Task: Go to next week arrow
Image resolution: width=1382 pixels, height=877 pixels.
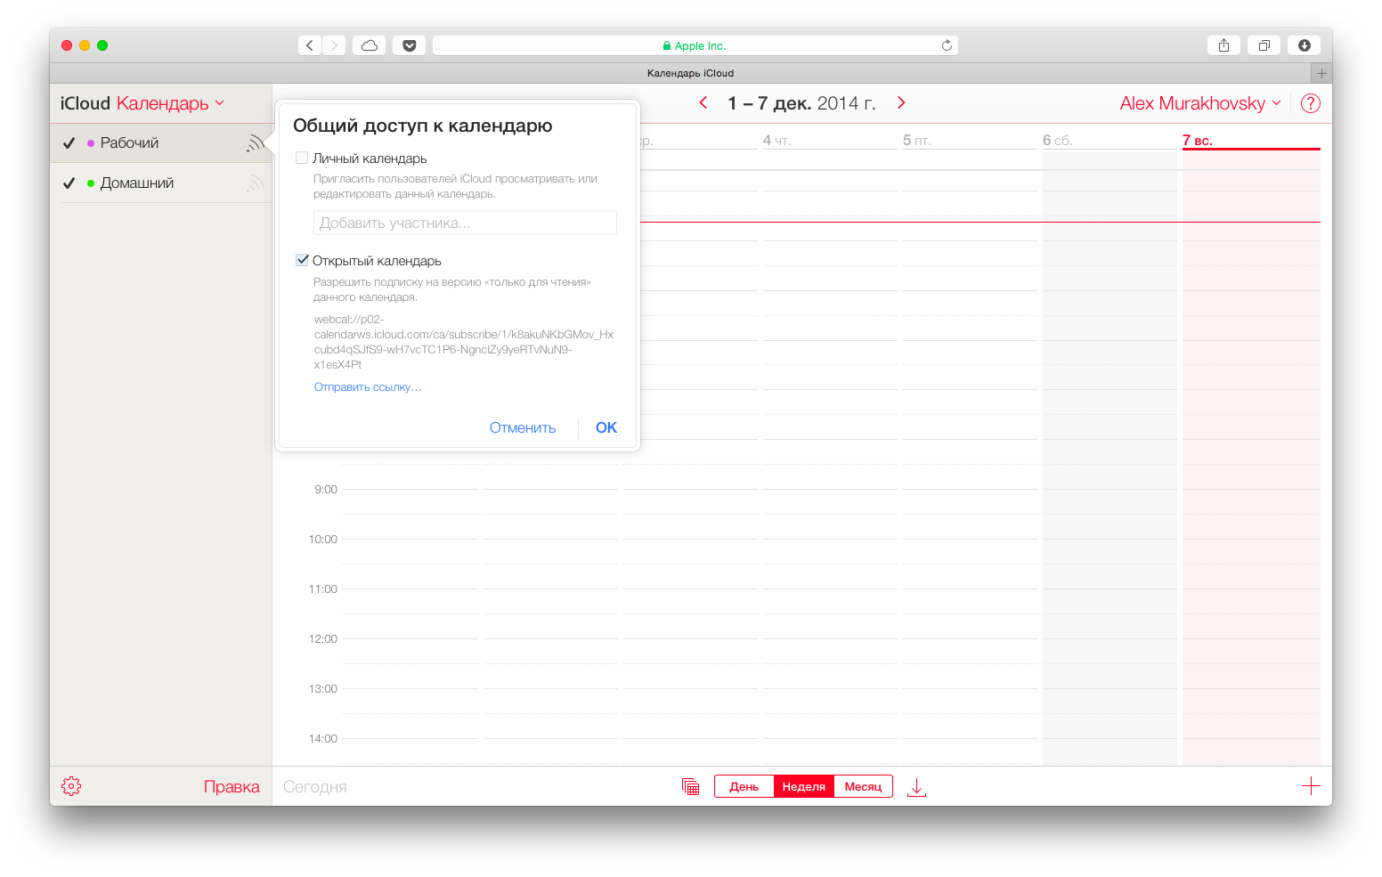Action: point(901,103)
